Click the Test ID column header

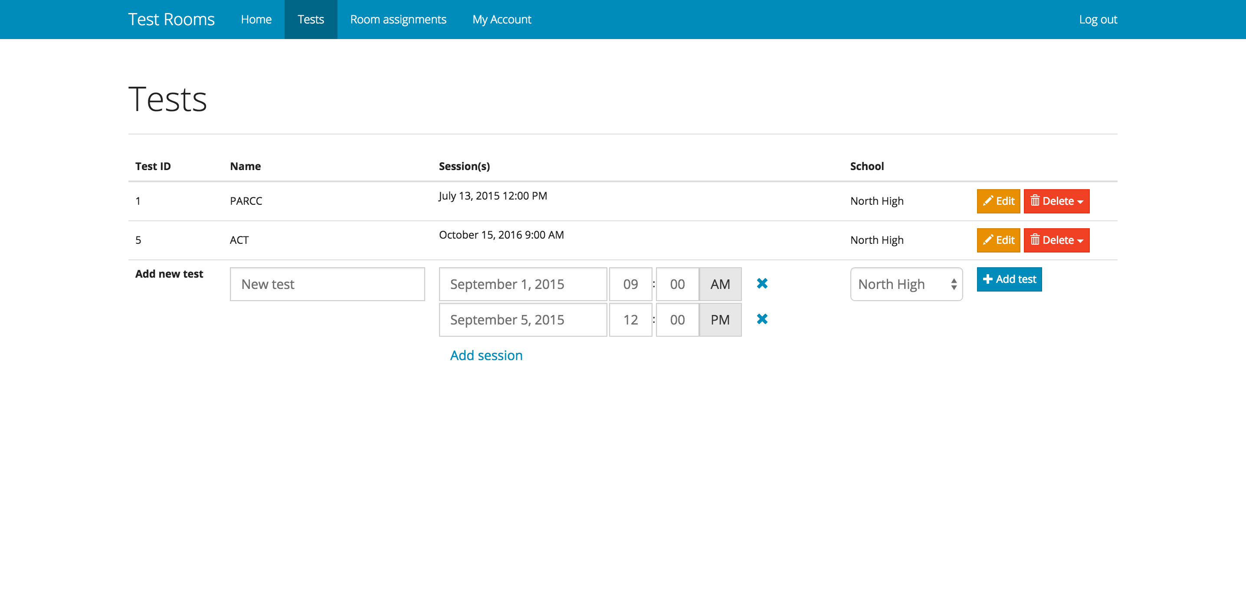[x=153, y=167]
